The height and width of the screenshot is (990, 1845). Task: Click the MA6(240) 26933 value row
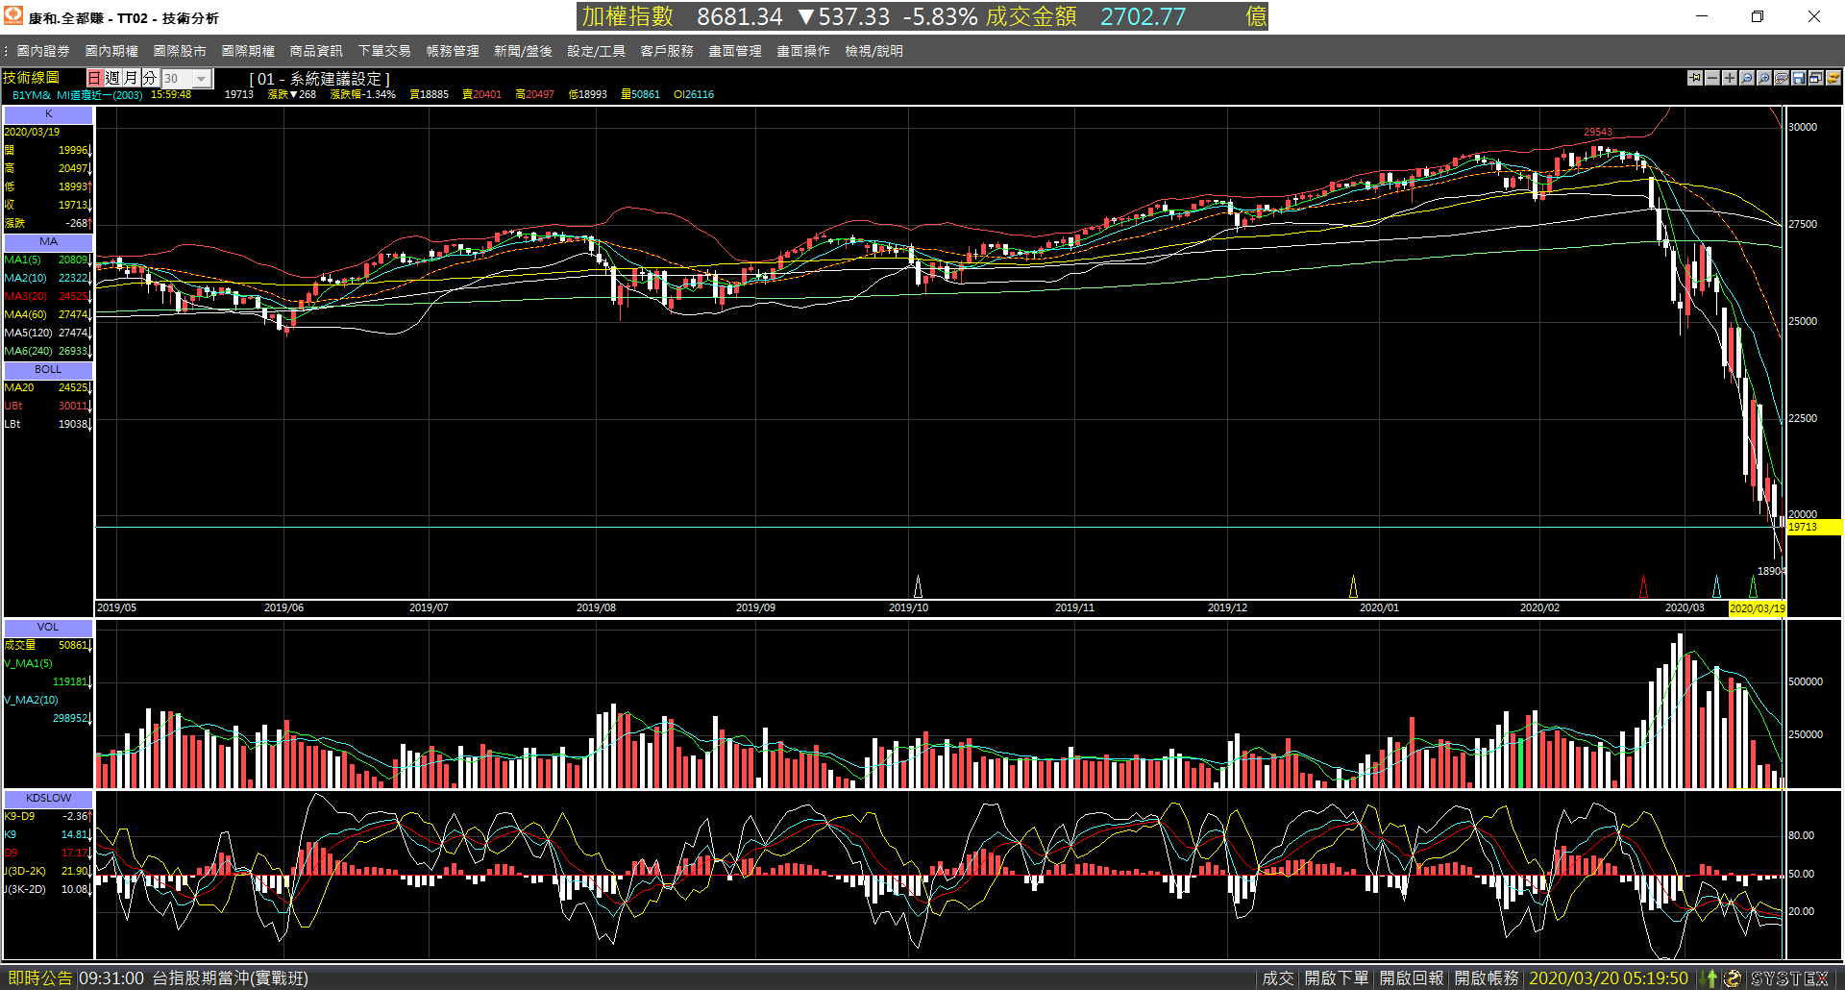(x=47, y=351)
